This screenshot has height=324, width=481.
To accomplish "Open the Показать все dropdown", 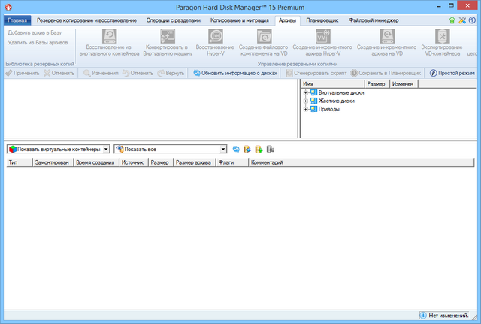I will tap(223, 150).
